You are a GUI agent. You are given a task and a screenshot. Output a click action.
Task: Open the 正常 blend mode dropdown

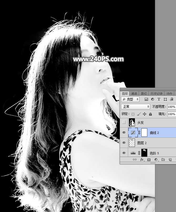point(135,107)
